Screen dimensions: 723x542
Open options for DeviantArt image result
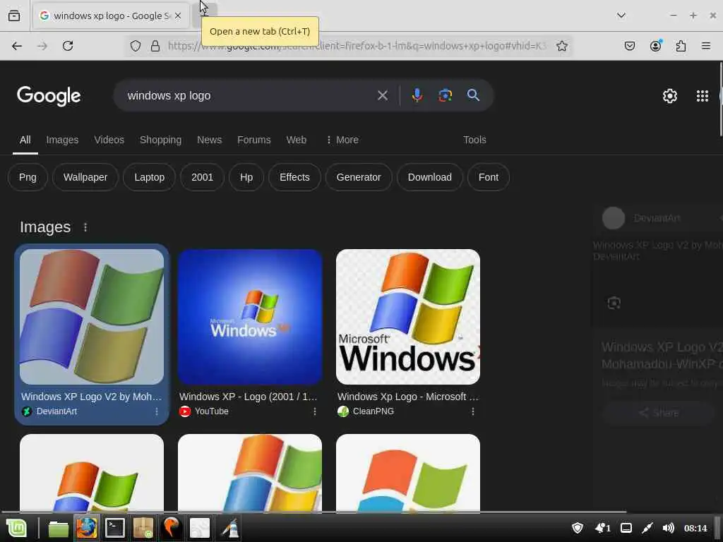pyautogui.click(x=157, y=411)
